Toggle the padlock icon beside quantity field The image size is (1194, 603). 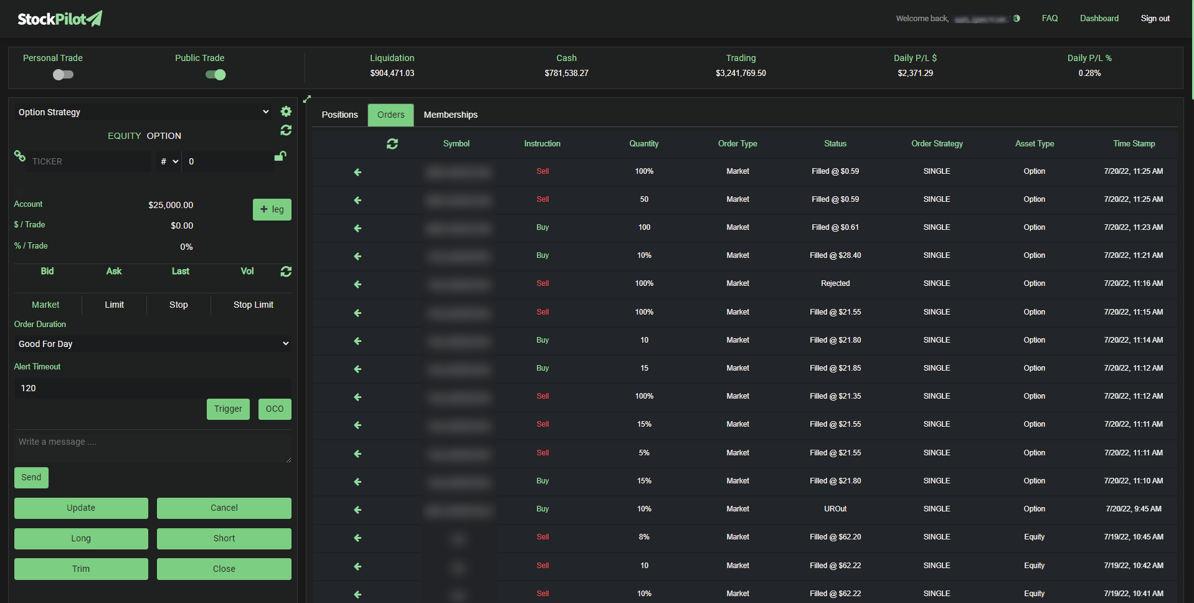coord(280,156)
